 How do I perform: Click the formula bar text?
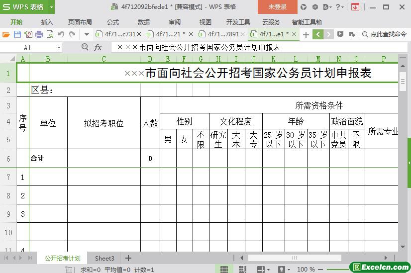tap(199, 47)
